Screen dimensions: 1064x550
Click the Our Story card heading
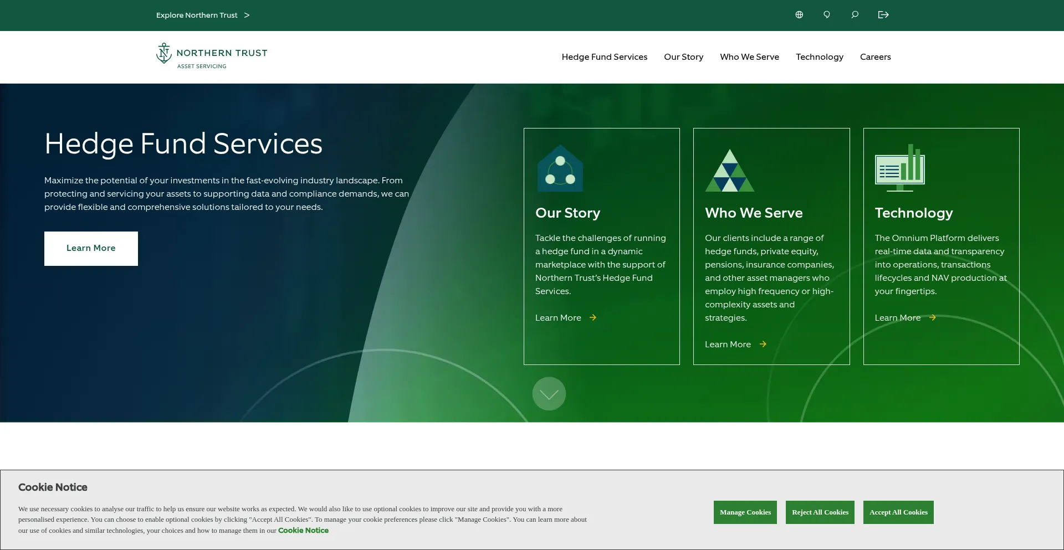pyautogui.click(x=568, y=213)
